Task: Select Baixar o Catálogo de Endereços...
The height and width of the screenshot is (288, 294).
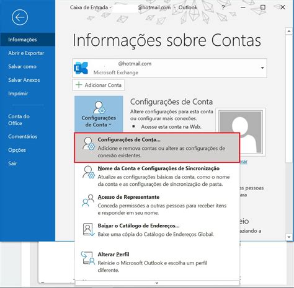Action: [157, 230]
